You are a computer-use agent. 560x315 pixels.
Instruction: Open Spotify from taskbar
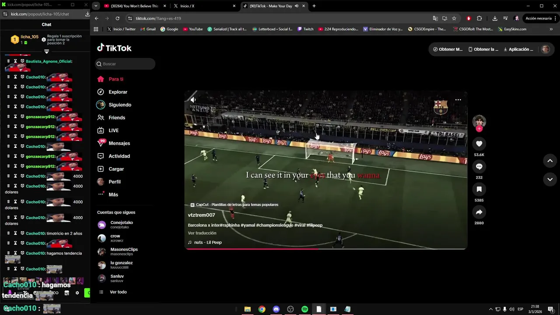[x=304, y=309]
